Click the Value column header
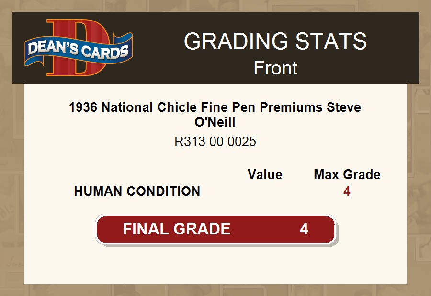Image resolution: width=431 pixels, height=296 pixels. (x=265, y=175)
